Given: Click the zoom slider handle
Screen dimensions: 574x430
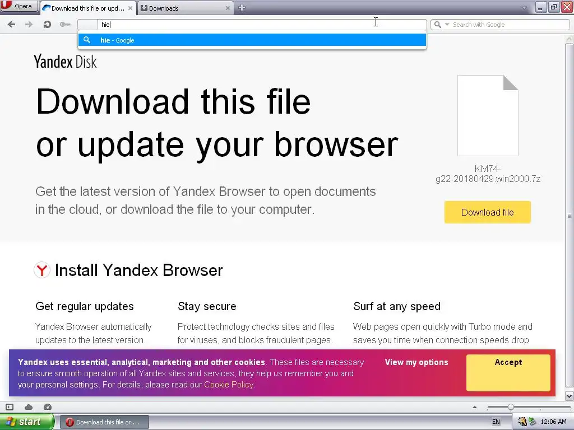Looking at the screenshot, I should pyautogui.click(x=511, y=407).
